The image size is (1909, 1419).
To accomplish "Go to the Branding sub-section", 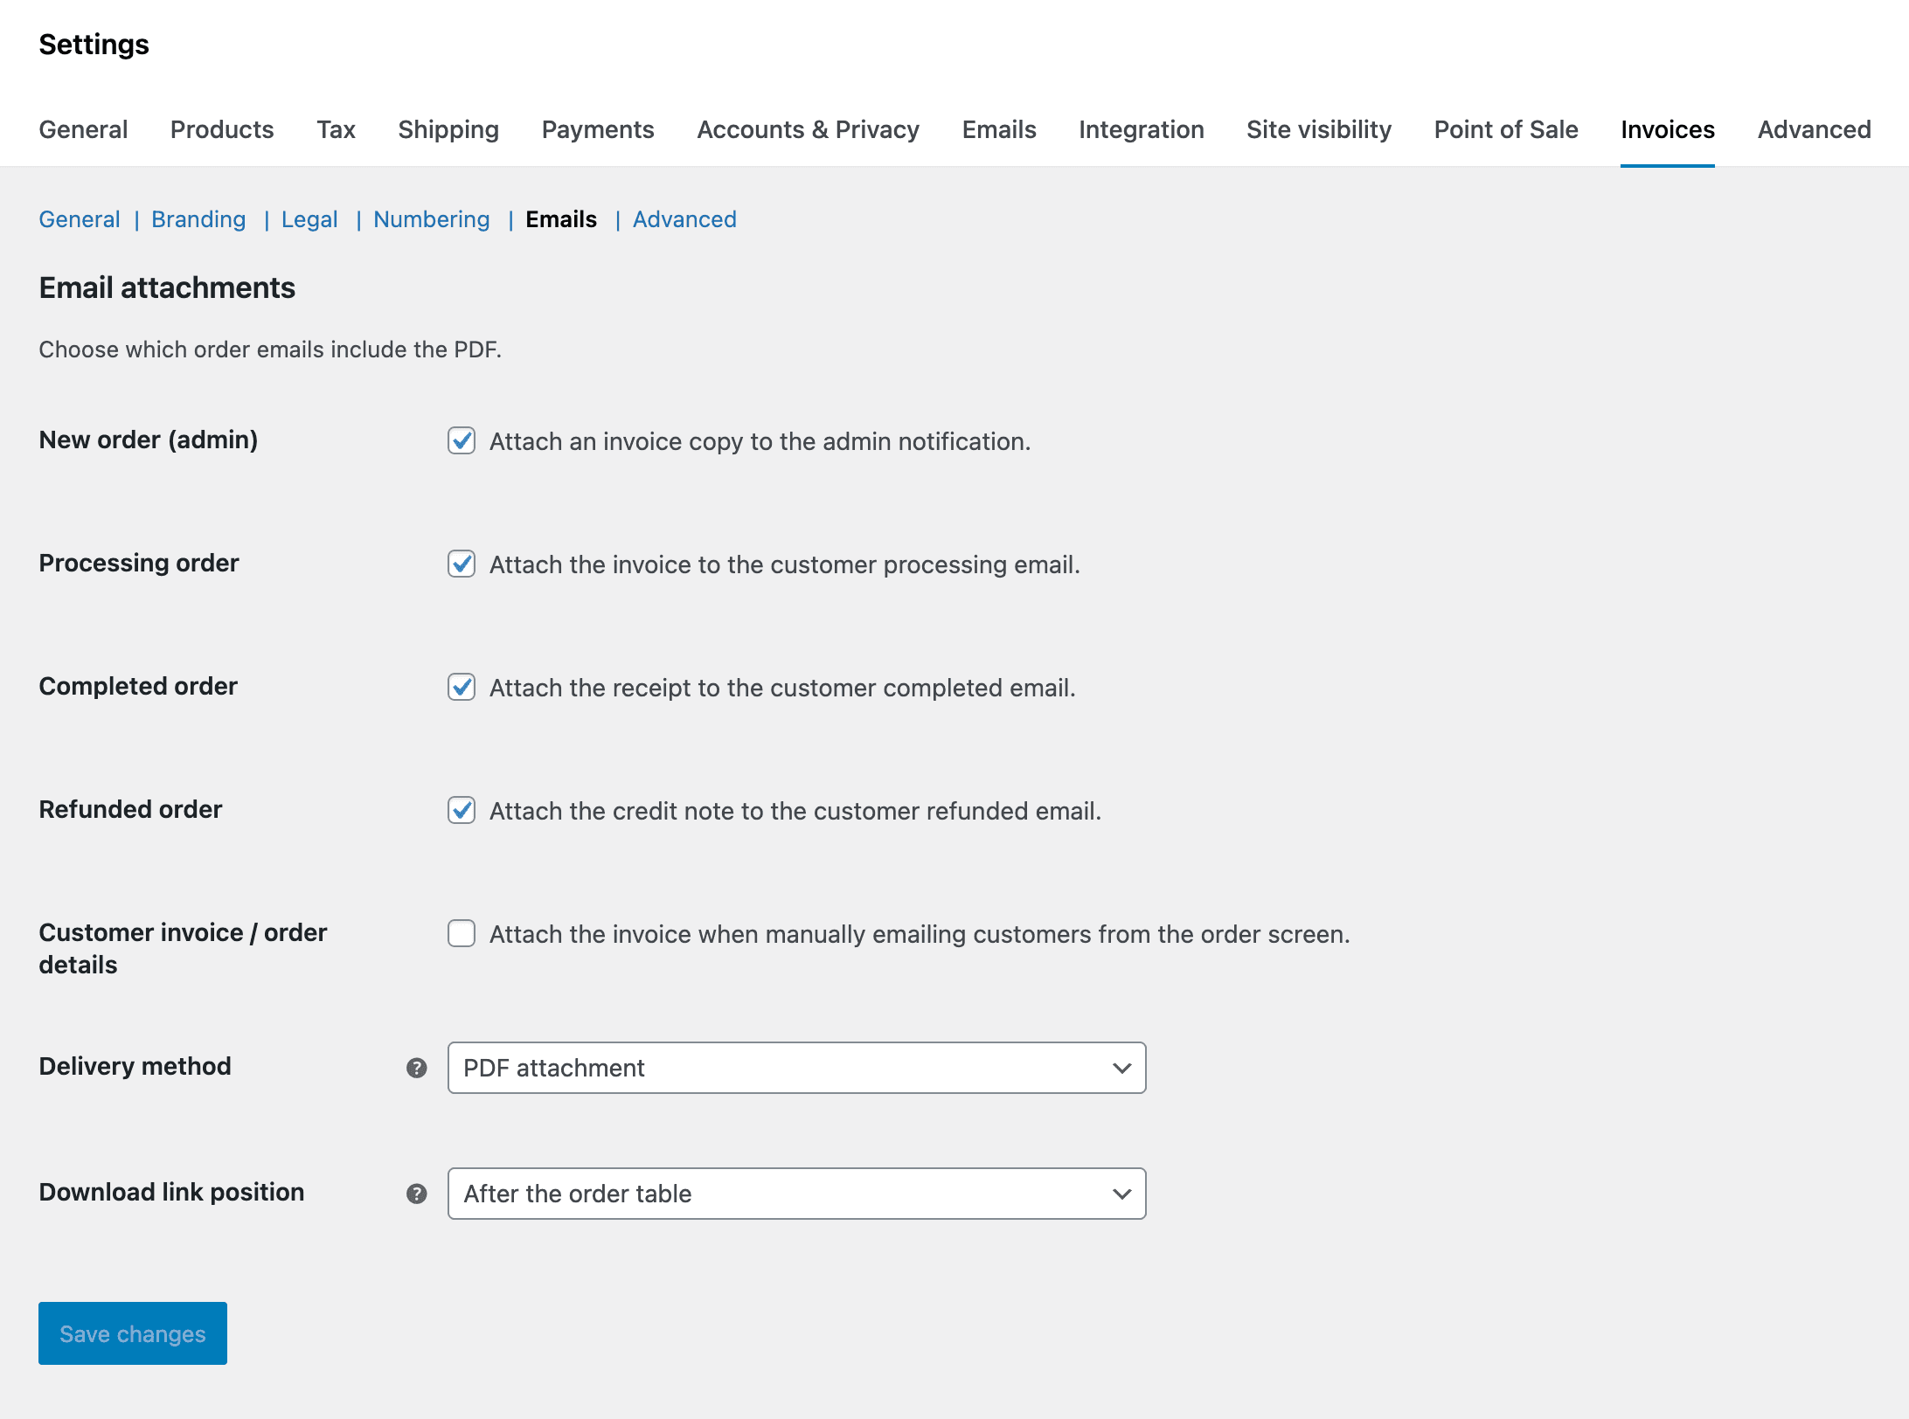I will [198, 219].
